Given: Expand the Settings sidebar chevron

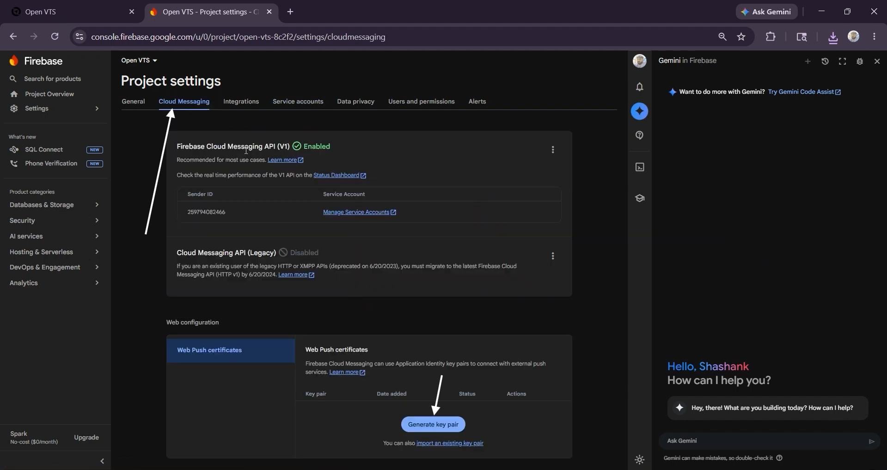Looking at the screenshot, I should (97, 109).
